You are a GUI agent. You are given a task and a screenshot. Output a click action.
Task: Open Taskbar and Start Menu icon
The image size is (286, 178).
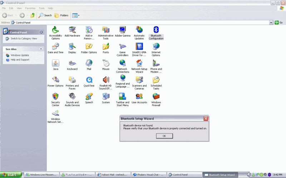point(123,100)
